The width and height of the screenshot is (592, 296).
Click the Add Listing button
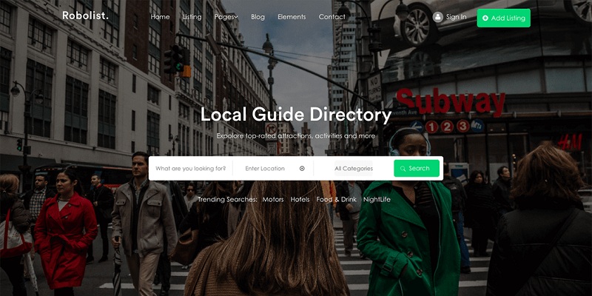point(504,18)
